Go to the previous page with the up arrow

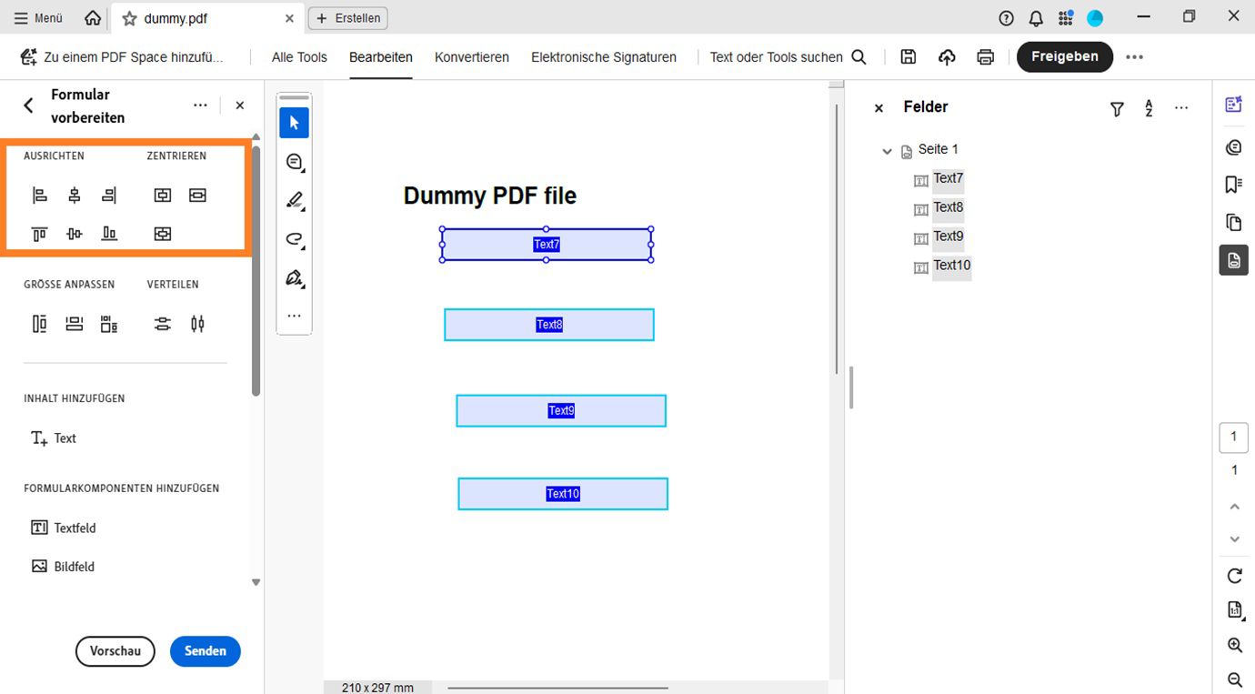click(x=1235, y=507)
